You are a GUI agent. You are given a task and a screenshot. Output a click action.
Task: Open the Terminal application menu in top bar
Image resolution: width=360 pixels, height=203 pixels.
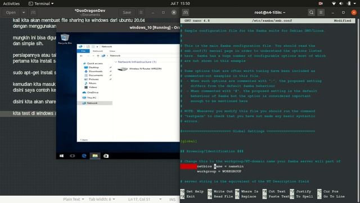click(41, 4)
